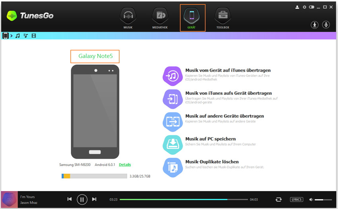Skip to the next track
The width and height of the screenshot is (338, 209).
[x=94, y=199]
